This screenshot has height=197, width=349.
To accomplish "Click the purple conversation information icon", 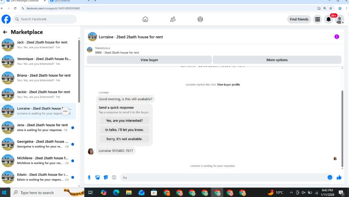I will pos(336,37).
